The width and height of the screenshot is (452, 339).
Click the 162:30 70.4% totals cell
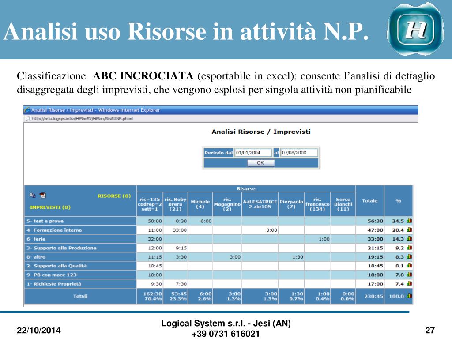150,296
